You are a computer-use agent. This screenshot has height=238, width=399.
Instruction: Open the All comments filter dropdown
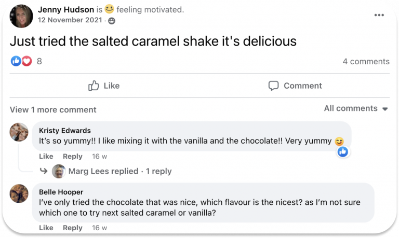[356, 108]
